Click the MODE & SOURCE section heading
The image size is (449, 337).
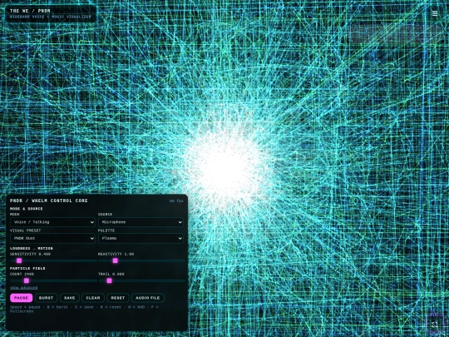click(x=27, y=209)
